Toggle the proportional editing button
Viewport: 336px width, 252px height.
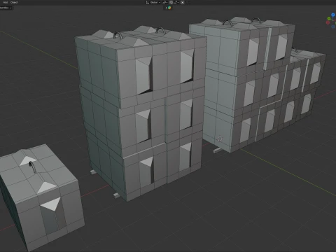tap(182, 2)
